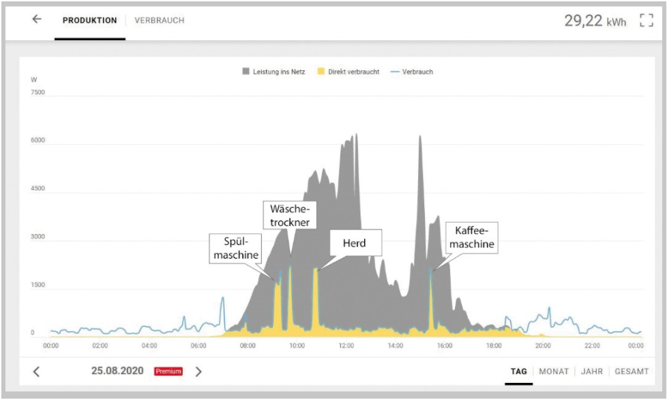Click the Herd peak label
The image size is (667, 400).
coord(353,243)
